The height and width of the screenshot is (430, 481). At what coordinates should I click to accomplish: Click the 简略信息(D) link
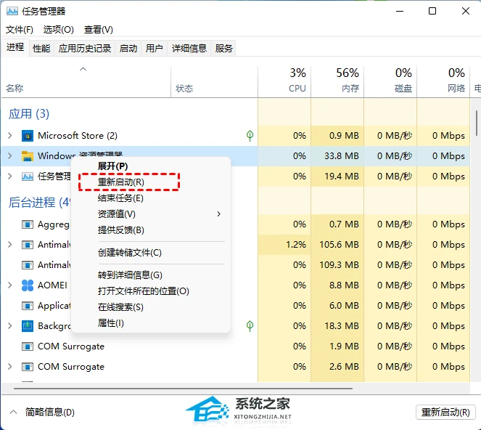click(x=49, y=412)
